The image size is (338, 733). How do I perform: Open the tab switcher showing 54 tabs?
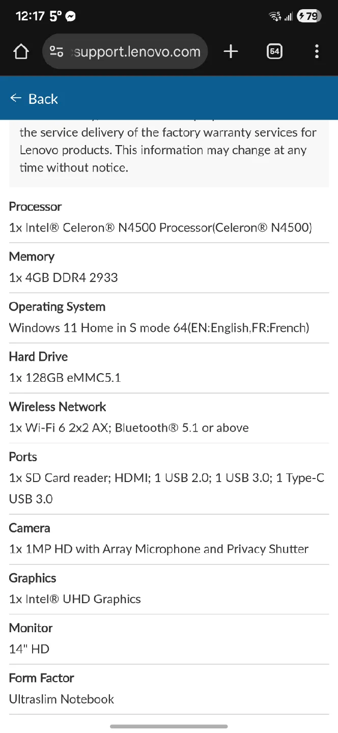274,51
